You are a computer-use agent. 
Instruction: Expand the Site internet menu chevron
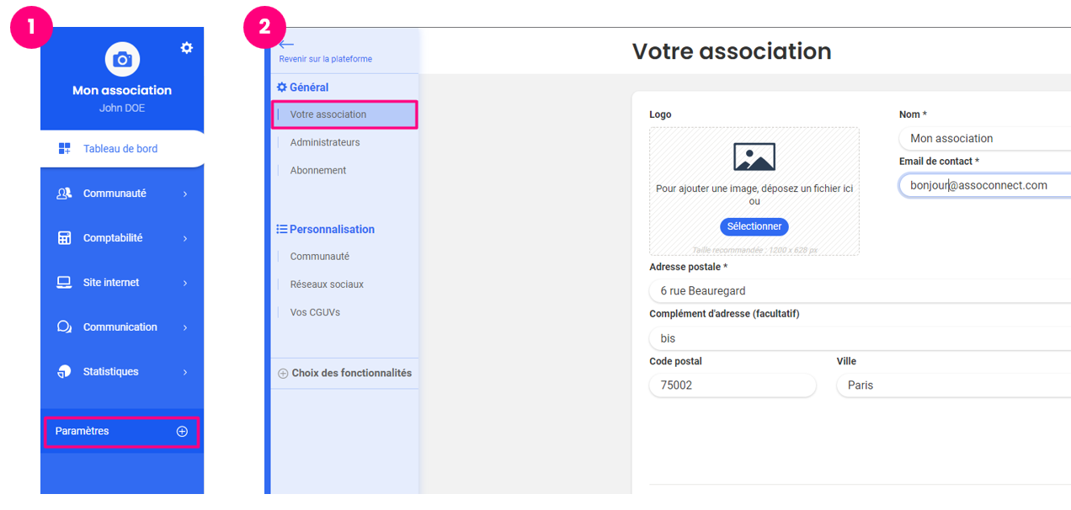coord(185,282)
